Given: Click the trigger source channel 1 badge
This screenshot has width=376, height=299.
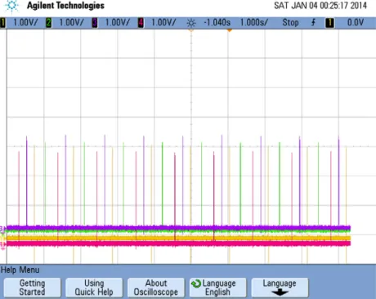Looking at the screenshot, I should point(329,23).
